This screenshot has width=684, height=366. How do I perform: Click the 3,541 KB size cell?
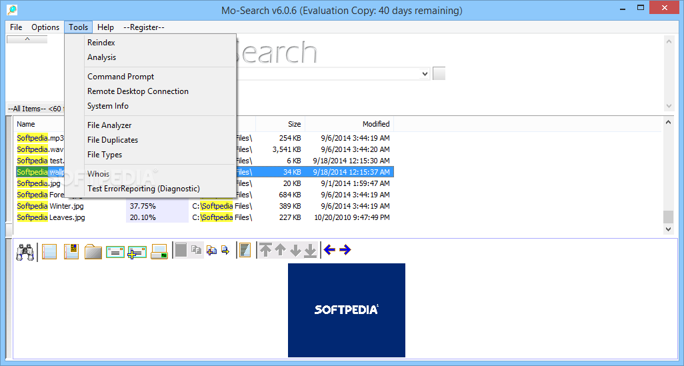pos(287,149)
